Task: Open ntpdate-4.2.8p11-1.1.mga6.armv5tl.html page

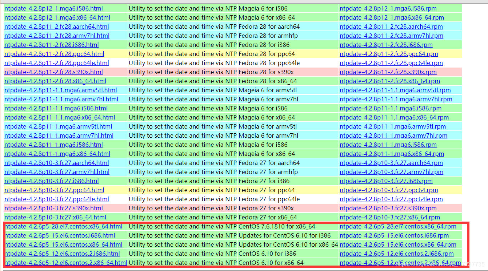Action: point(61,90)
